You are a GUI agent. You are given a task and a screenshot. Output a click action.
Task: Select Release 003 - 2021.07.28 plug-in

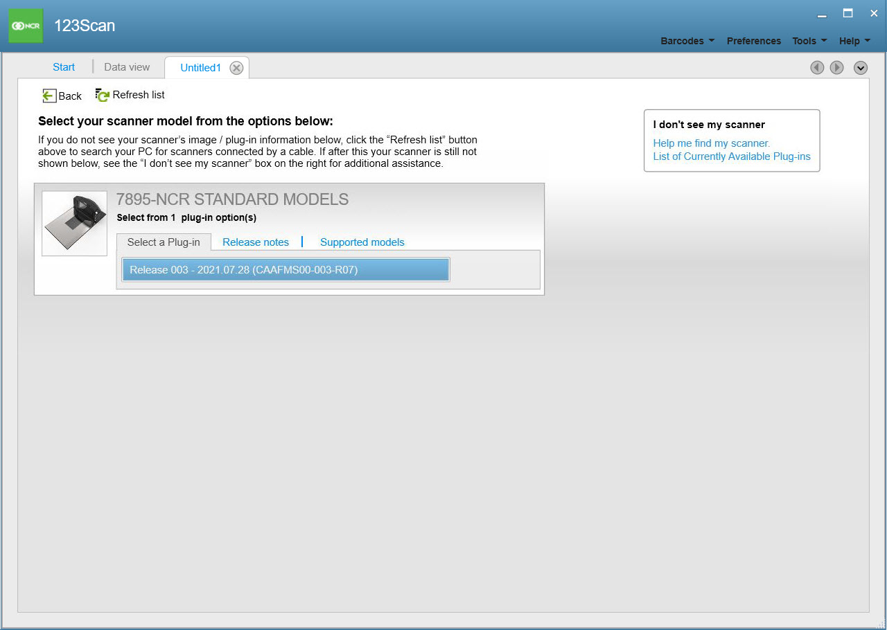[x=286, y=270]
